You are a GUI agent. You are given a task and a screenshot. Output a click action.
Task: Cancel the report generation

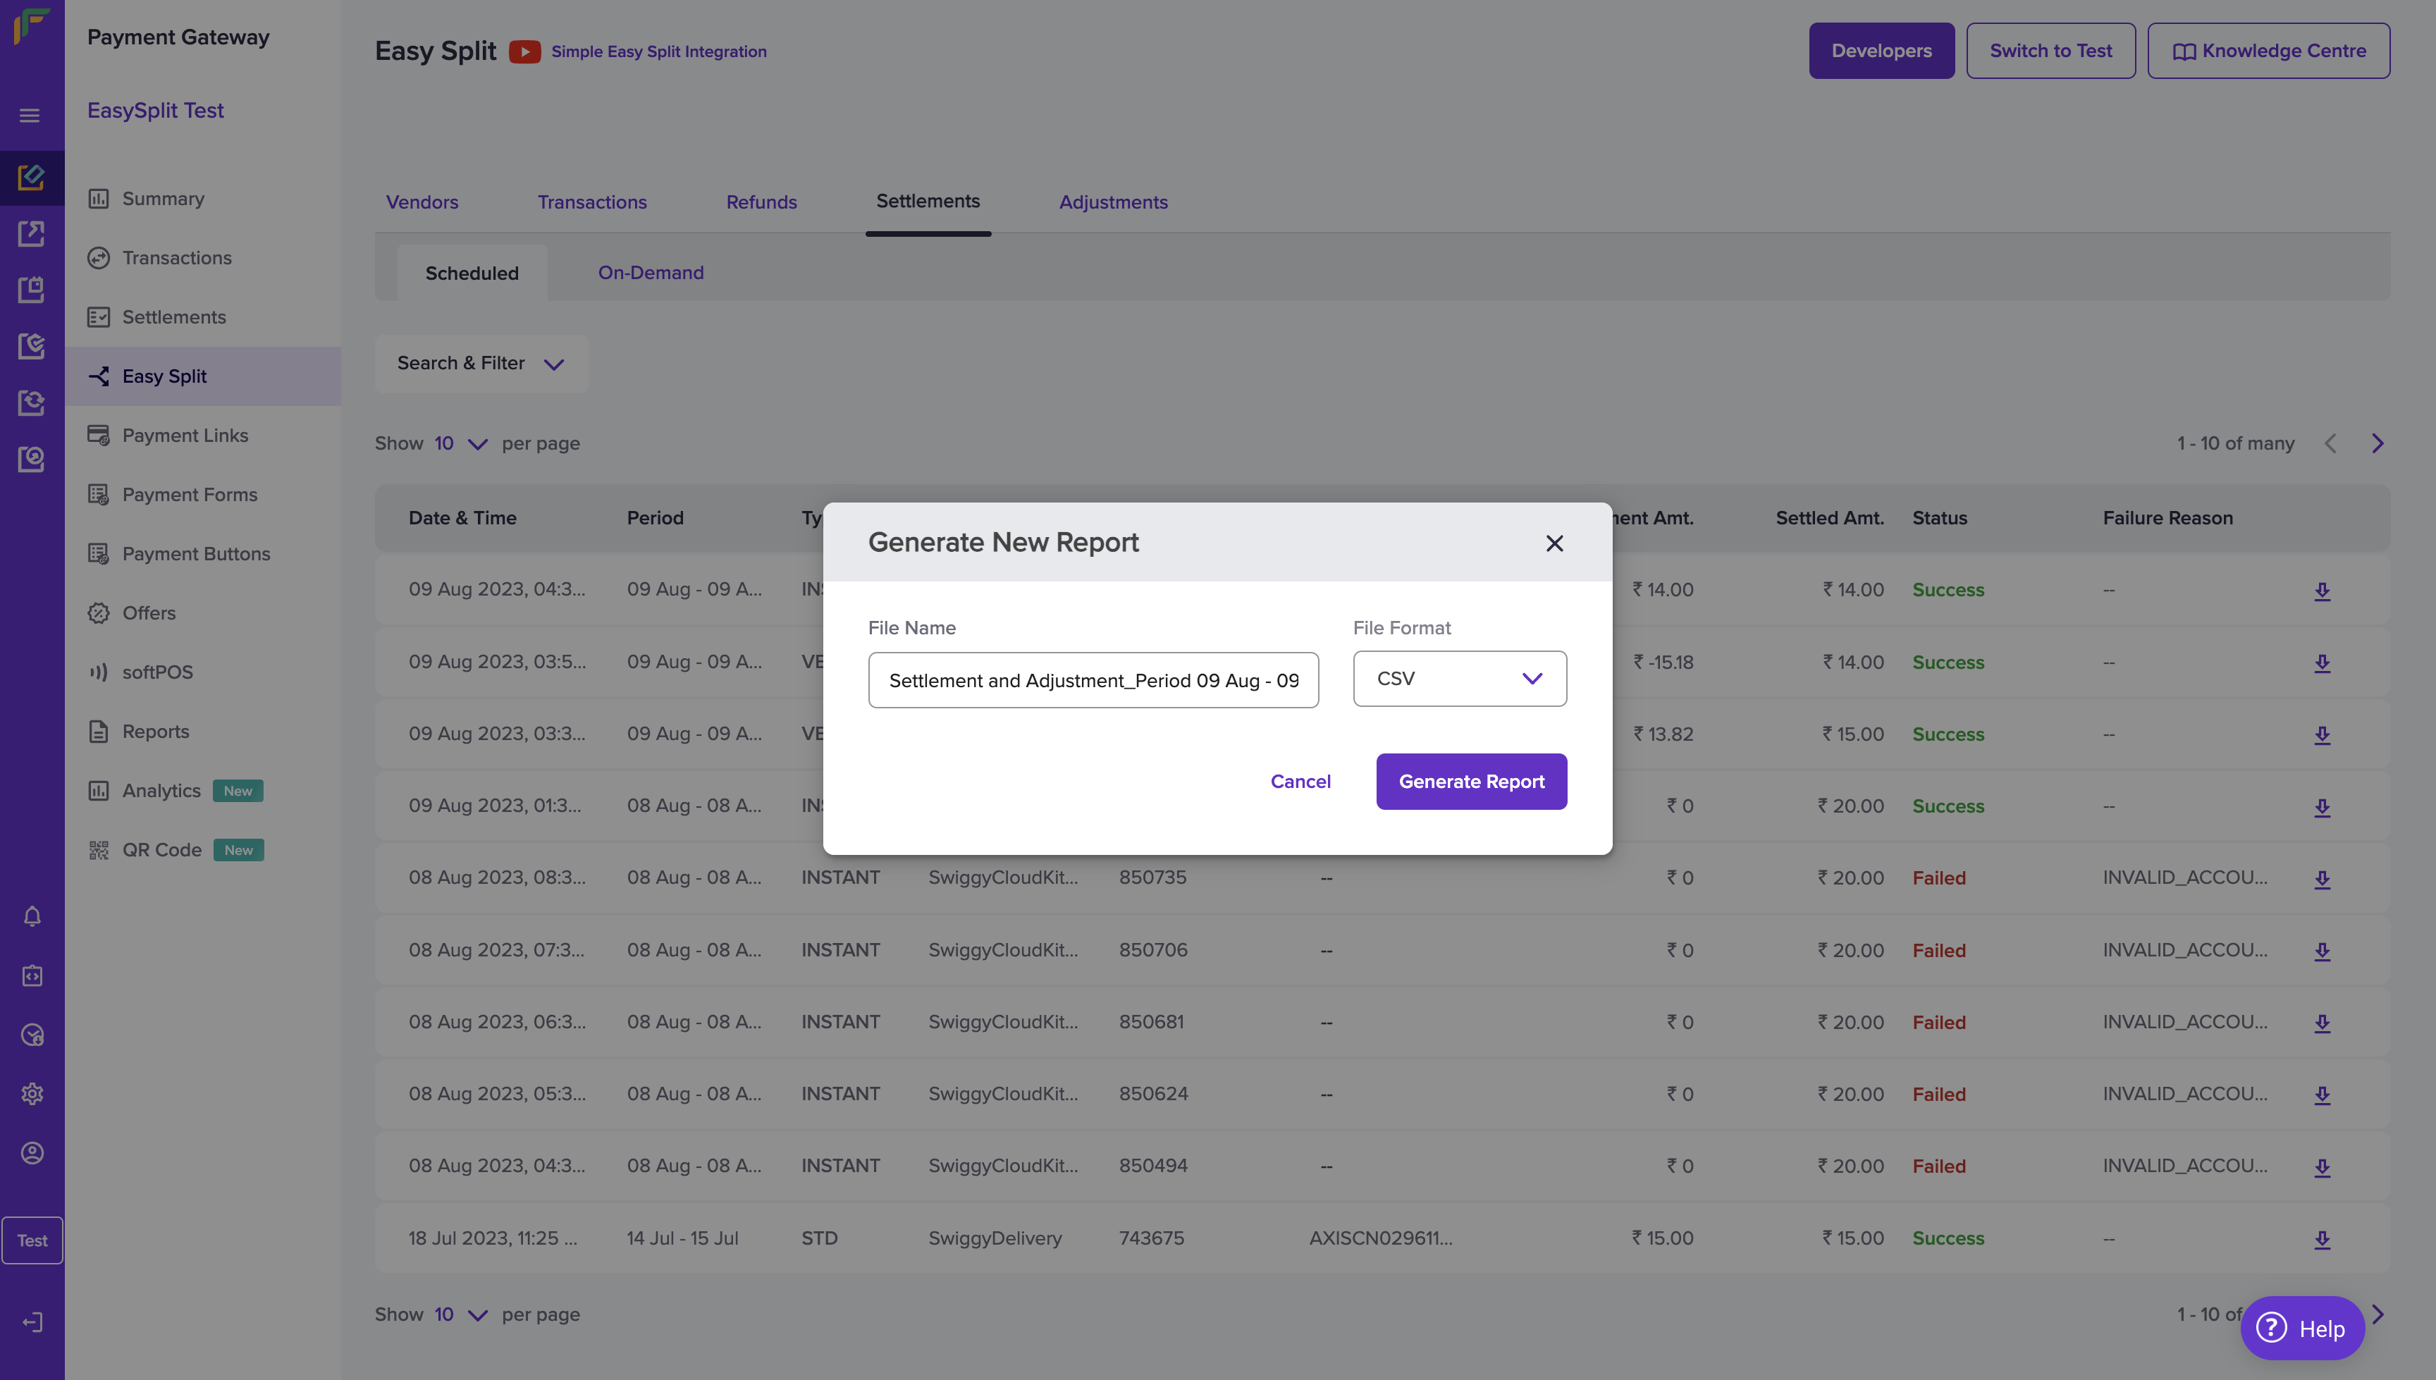[x=1300, y=782]
